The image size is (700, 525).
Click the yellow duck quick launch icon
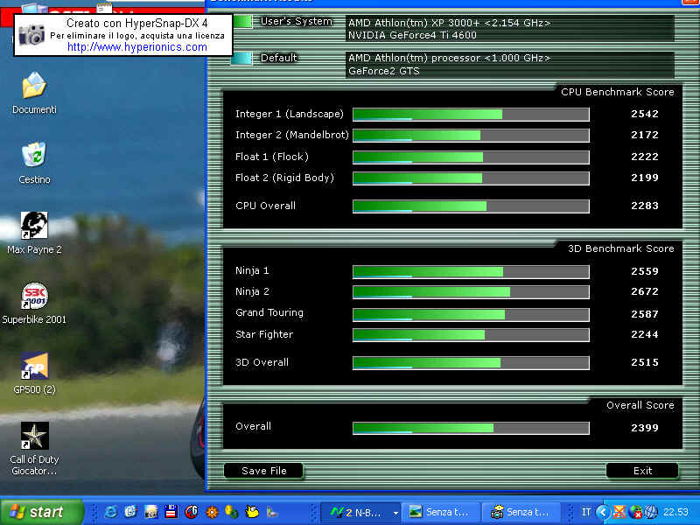click(252, 512)
